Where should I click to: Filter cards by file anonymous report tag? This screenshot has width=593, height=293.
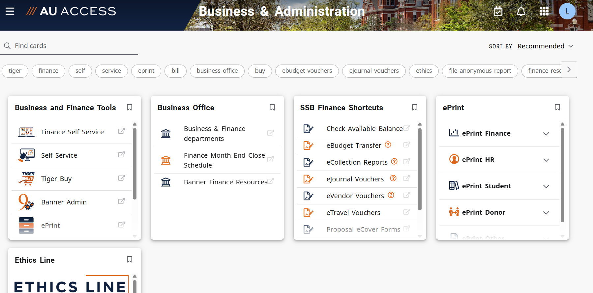click(480, 71)
